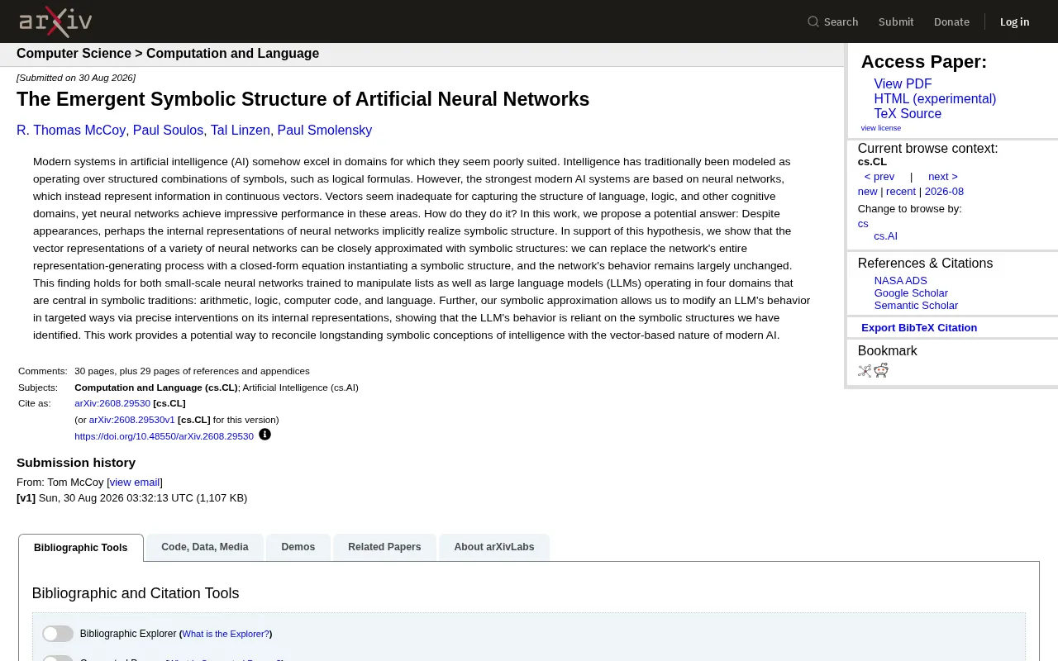The image size is (1058, 661).
Task: Click Submit in the header
Action: (x=896, y=21)
